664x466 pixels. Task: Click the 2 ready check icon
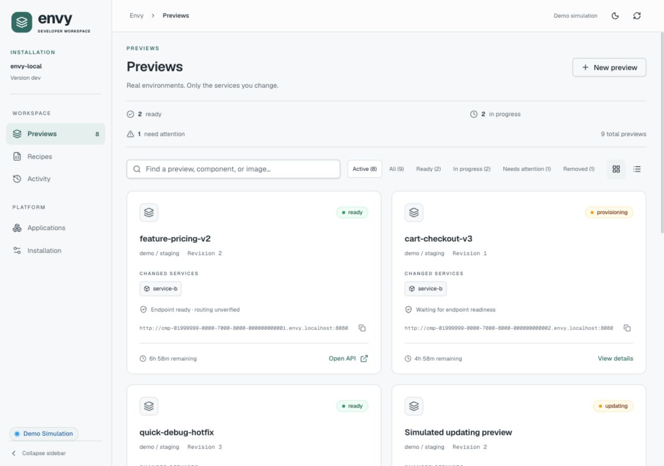tap(130, 114)
